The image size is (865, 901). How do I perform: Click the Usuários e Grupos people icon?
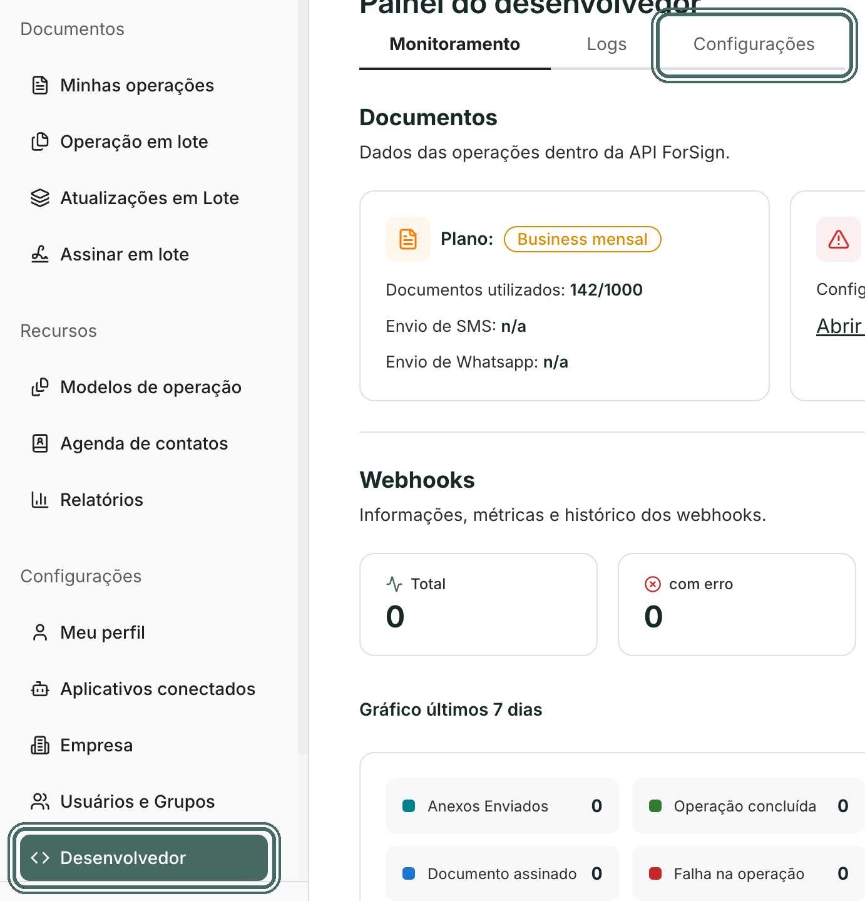pyautogui.click(x=40, y=801)
